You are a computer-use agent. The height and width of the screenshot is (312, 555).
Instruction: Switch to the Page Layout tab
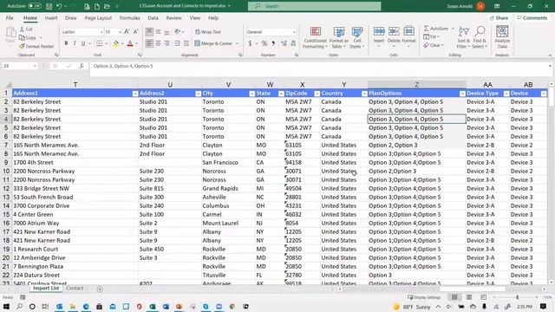coord(98,18)
